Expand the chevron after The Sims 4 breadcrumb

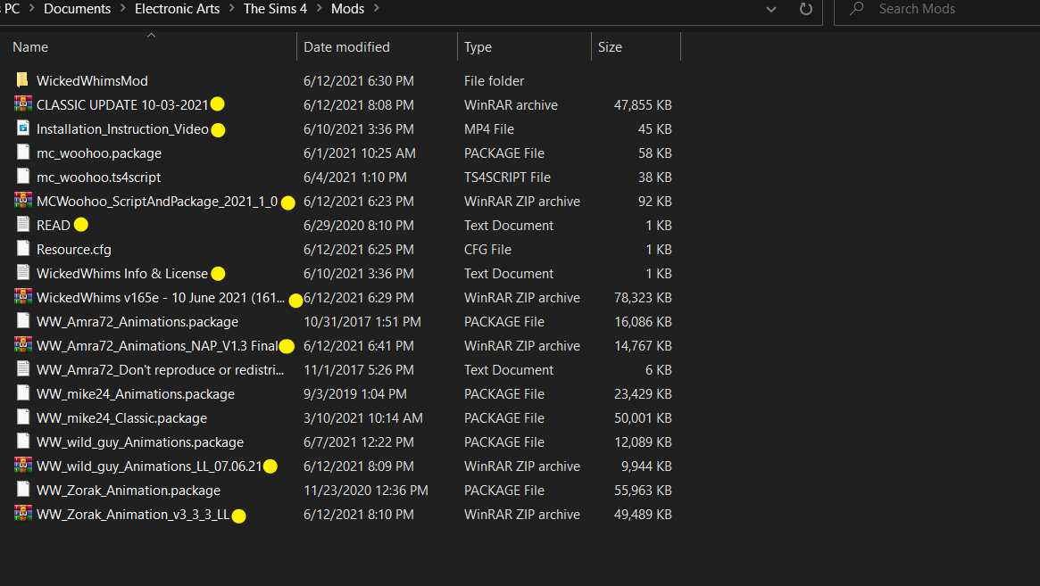click(x=319, y=9)
